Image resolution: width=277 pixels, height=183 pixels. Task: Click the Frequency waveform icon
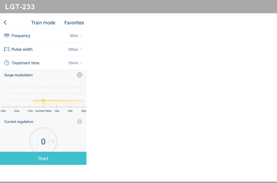point(7,35)
